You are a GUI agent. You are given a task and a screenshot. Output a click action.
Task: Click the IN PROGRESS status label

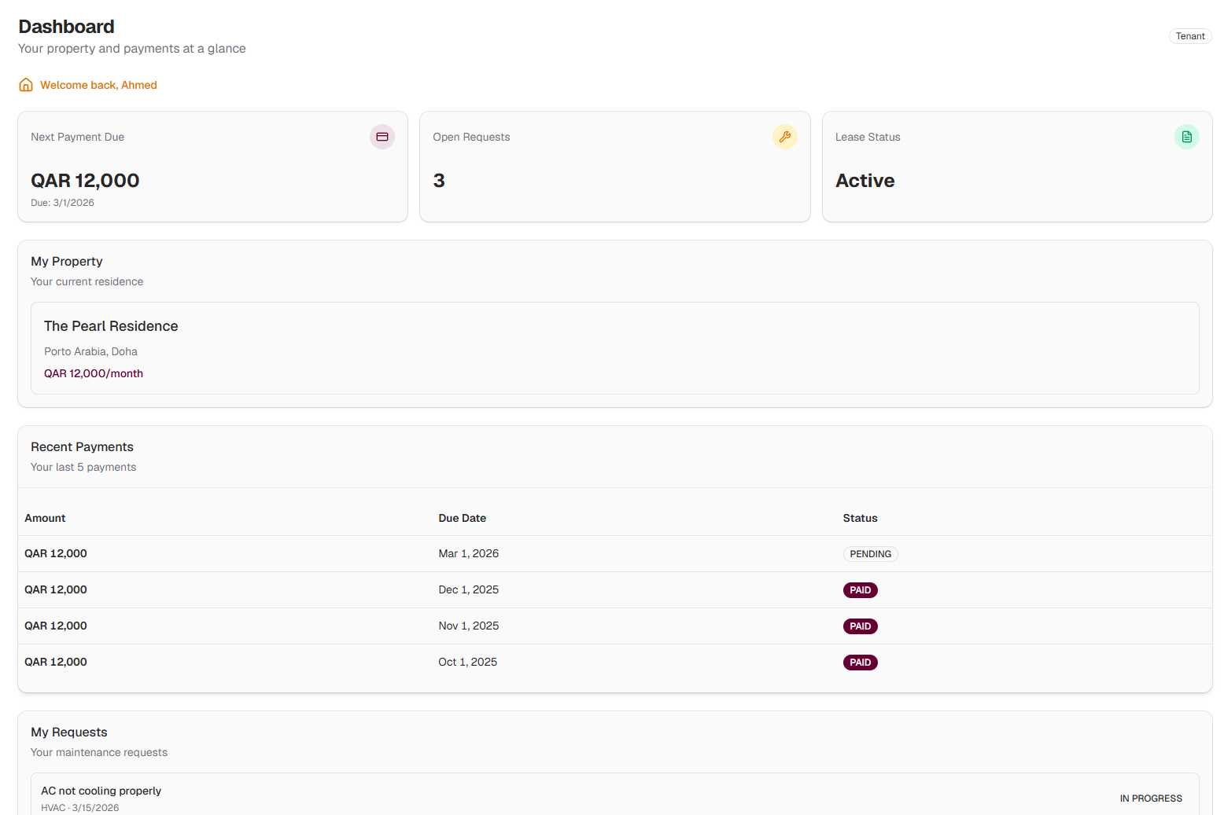click(x=1151, y=798)
